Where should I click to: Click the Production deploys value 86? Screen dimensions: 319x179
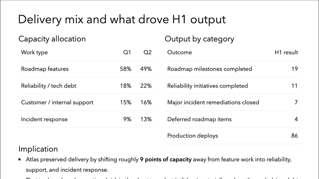click(x=294, y=136)
